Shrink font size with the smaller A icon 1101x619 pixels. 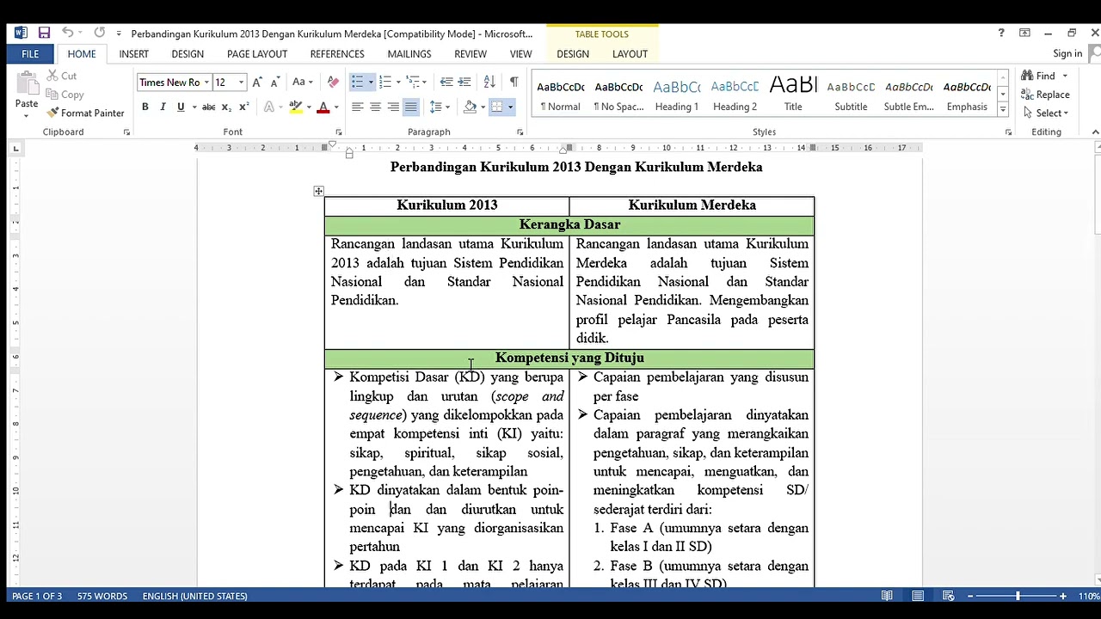274,82
